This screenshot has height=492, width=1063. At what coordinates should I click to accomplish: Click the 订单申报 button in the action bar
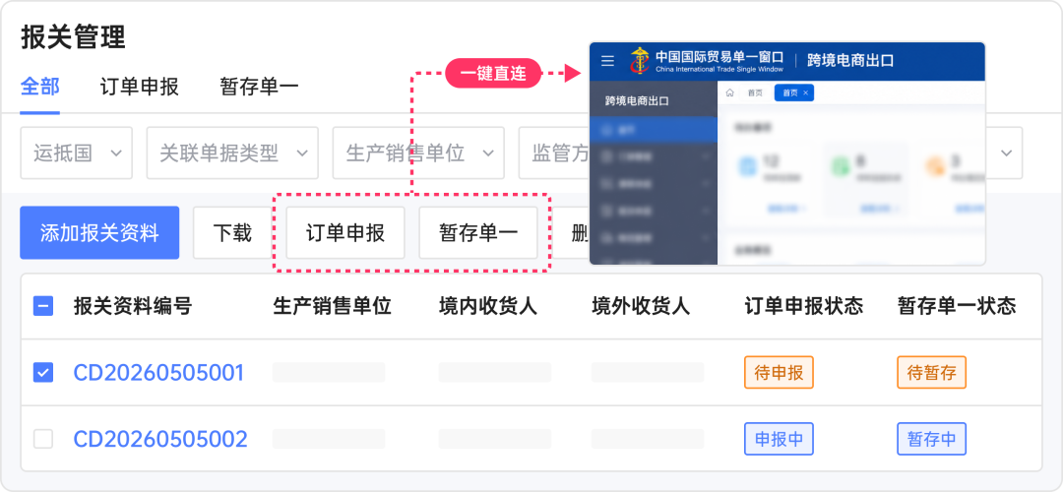pyautogui.click(x=345, y=232)
